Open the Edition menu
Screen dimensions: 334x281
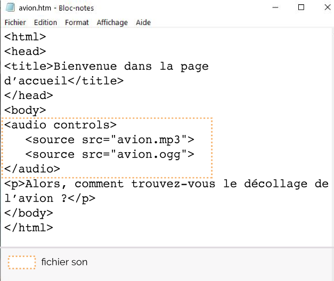[x=45, y=22]
